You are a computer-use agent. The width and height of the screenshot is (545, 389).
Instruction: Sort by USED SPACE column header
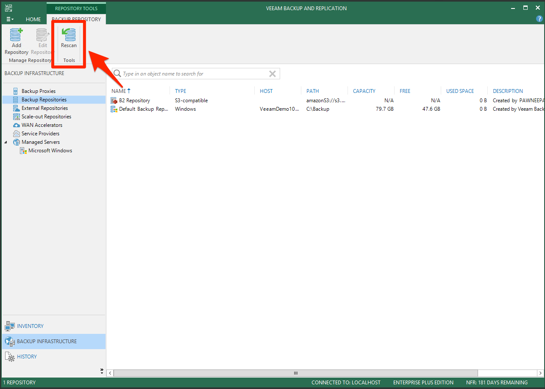(460, 91)
